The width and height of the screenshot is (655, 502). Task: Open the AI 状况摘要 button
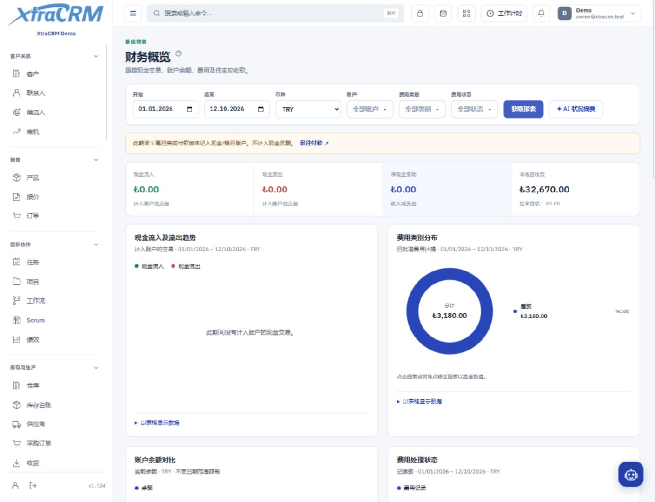[576, 109]
